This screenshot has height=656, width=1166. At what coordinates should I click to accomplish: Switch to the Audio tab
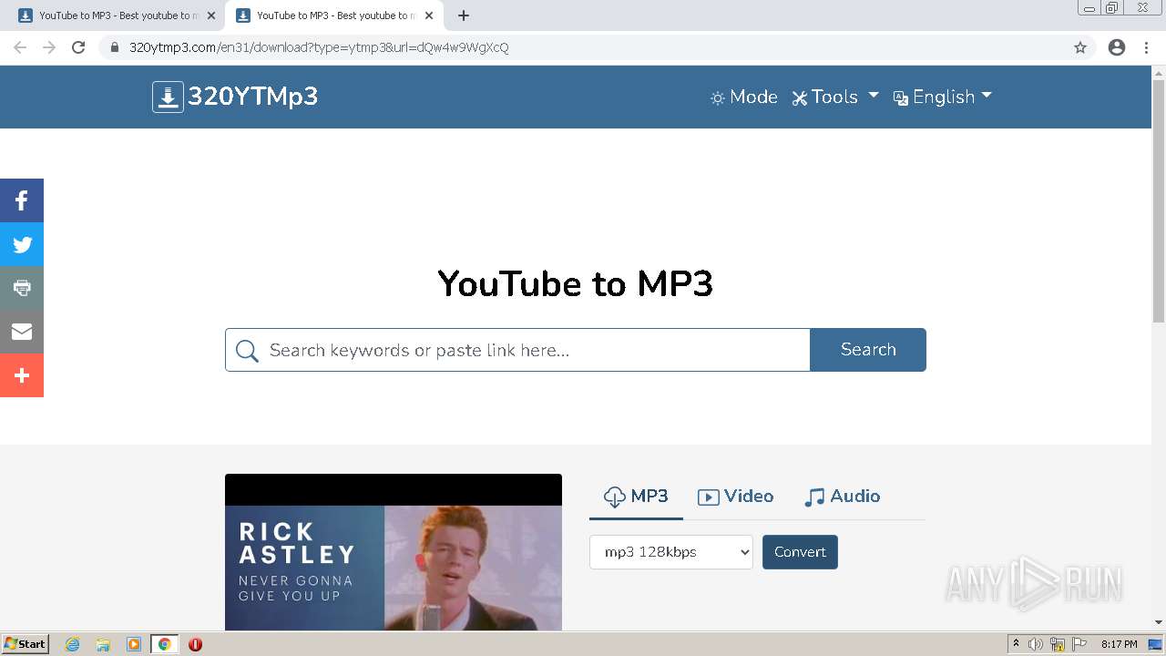click(x=842, y=497)
